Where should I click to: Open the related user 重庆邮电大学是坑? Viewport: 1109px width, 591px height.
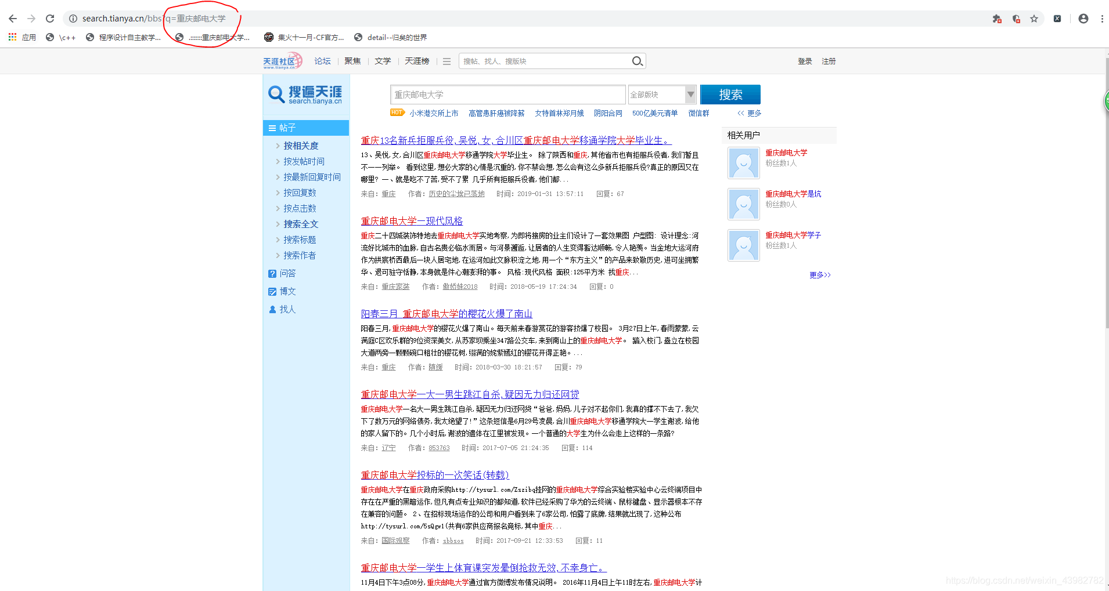[793, 194]
